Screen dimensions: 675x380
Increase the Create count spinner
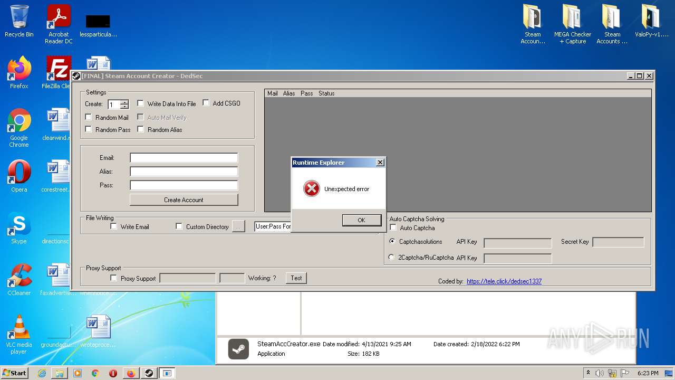[x=124, y=102]
